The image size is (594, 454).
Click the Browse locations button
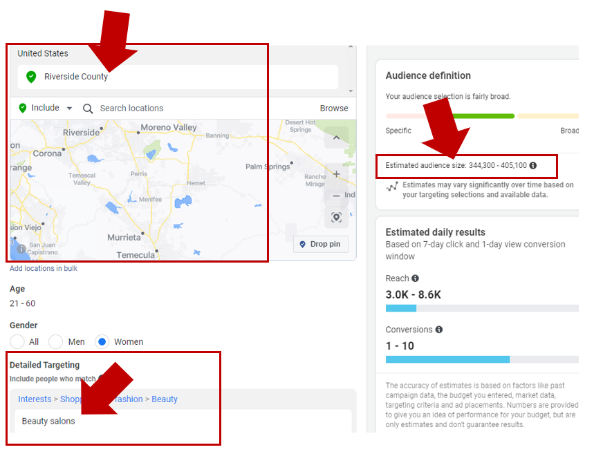(334, 108)
